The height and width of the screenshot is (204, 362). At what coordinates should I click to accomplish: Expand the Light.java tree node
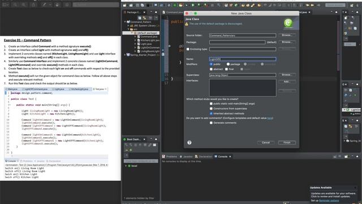[x=135, y=44]
